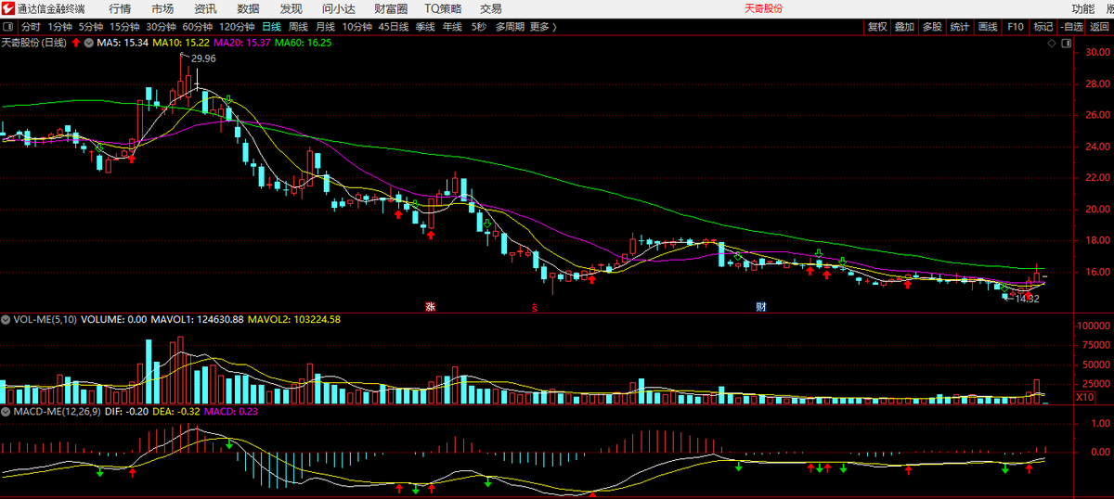Click the 复权 button
This screenshot has width=1114, height=499.
877,27
